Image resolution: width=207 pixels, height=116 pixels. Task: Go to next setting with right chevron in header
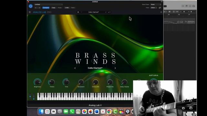point(39,8)
